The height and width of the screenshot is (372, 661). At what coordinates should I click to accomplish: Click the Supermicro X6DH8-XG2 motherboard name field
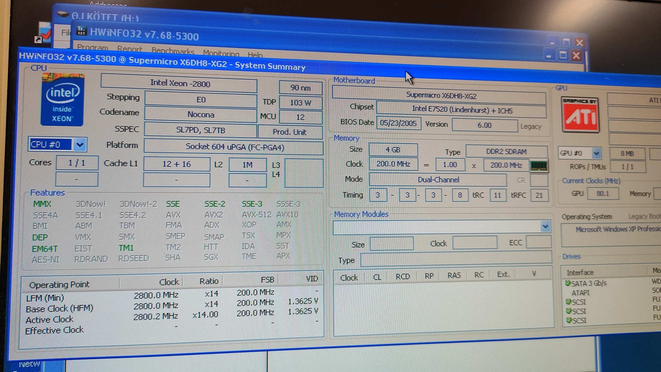441,95
